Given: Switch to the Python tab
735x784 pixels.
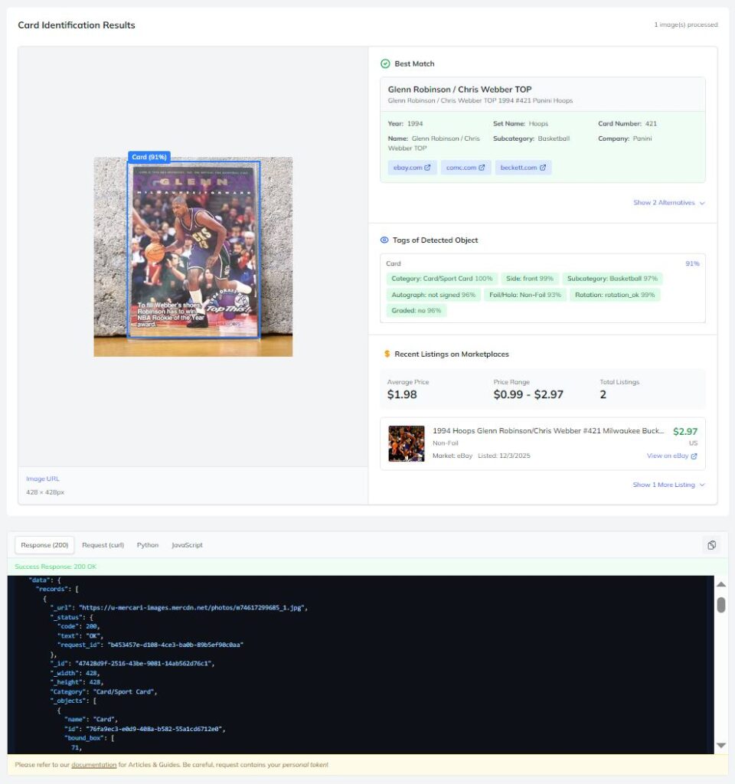Looking at the screenshot, I should 148,545.
